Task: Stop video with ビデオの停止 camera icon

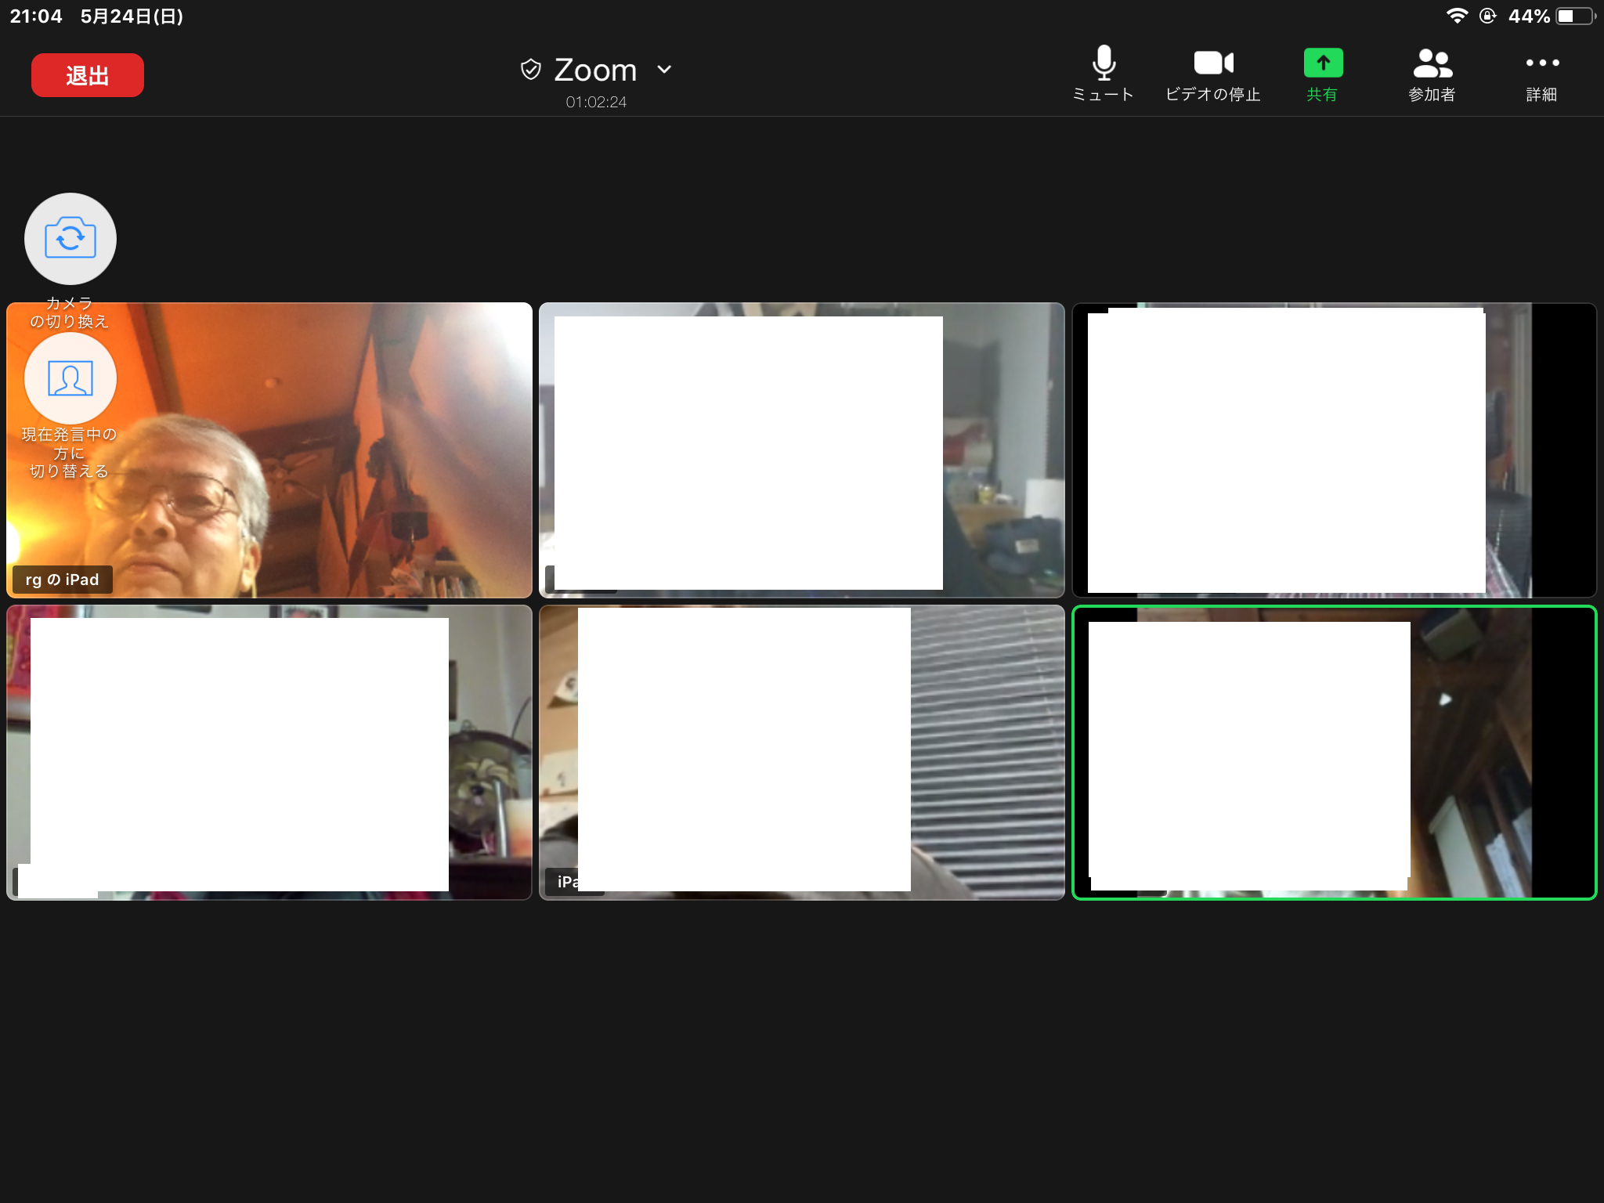Action: click(x=1213, y=74)
